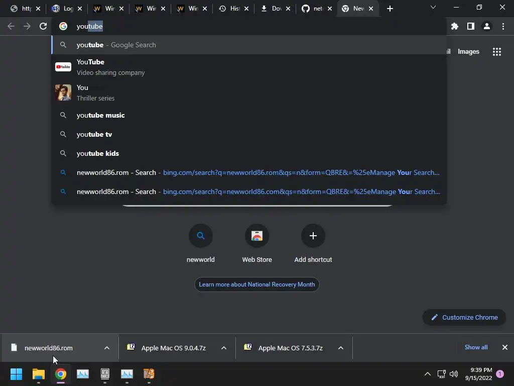
Task: Open File Explorer from the taskbar
Action: (x=38, y=374)
